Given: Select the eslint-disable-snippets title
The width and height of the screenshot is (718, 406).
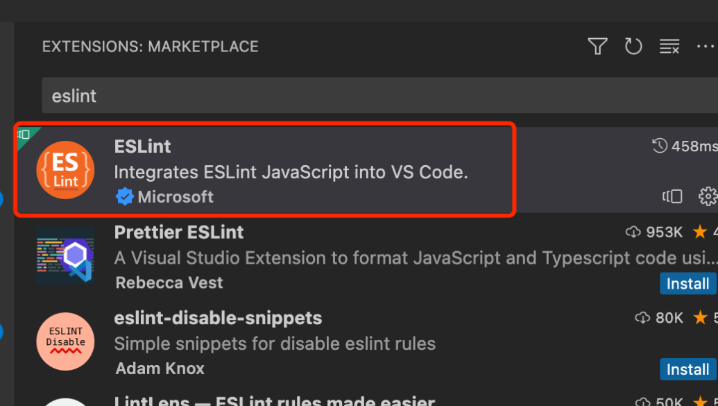Looking at the screenshot, I should coord(218,318).
